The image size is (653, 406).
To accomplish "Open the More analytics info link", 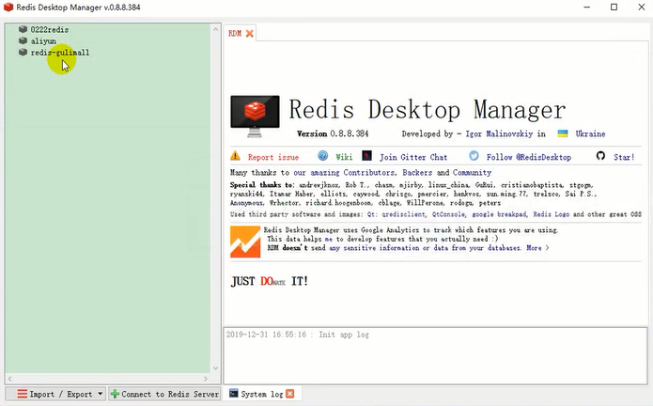I will [537, 248].
